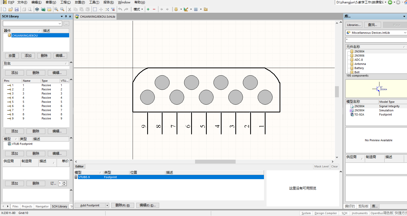Collapse the Pins section in SCH Library
This screenshot has width=407, height=216.
(71, 80)
